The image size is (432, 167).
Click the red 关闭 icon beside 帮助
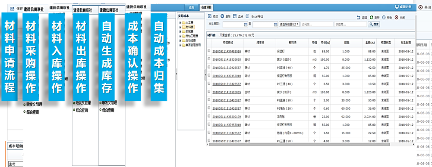point(397,17)
